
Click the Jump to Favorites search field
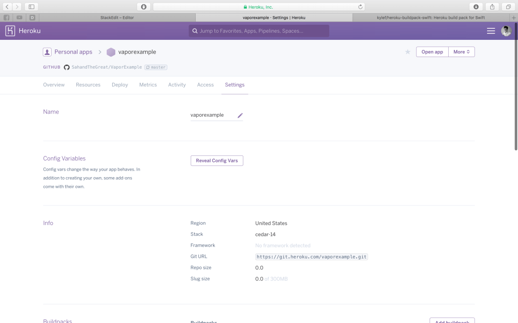(259, 31)
